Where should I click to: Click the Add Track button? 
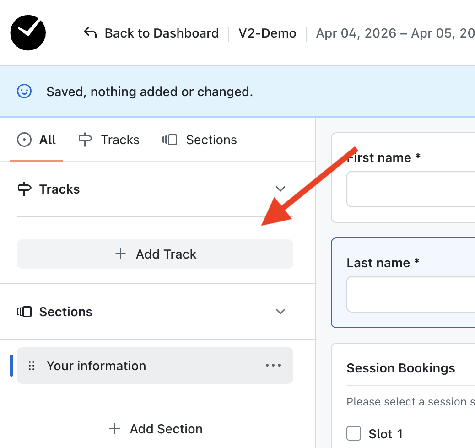pyautogui.click(x=155, y=254)
